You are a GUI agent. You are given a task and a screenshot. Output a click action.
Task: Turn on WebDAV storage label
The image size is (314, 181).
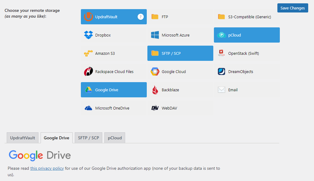click(x=169, y=108)
